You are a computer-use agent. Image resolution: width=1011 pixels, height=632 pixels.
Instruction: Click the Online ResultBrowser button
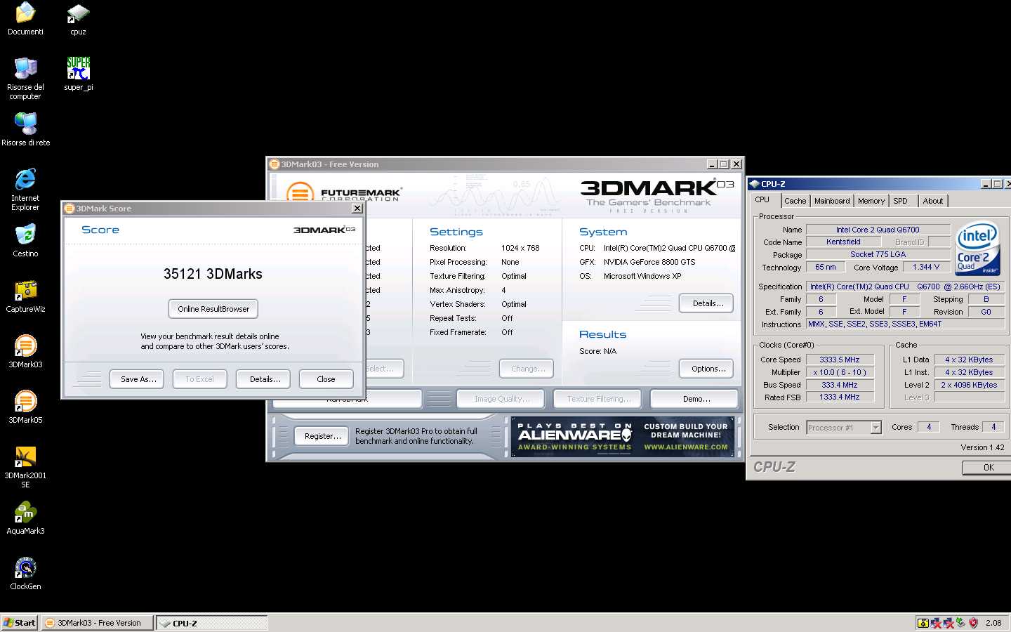tap(213, 309)
